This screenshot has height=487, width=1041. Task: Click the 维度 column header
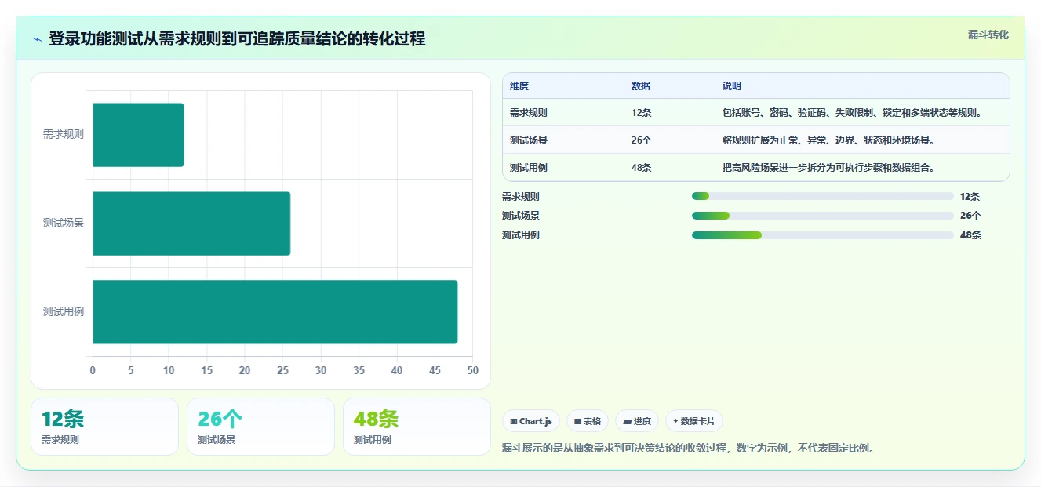[519, 86]
